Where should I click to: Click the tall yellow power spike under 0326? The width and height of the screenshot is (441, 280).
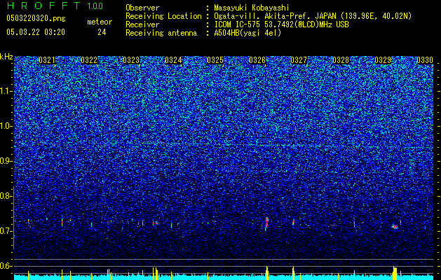click(267, 273)
